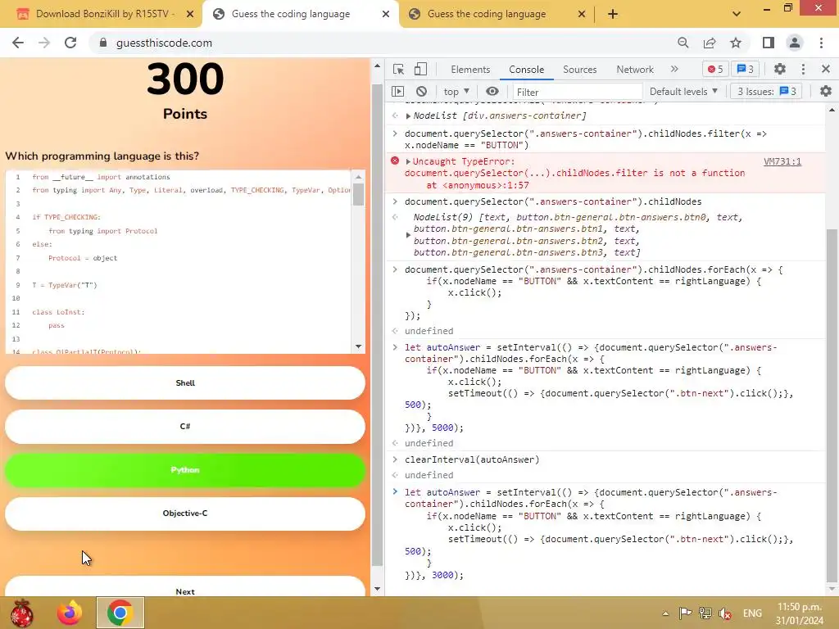This screenshot has height=629, width=839.
Task: Toggle the console sidebar
Action: coord(397,92)
